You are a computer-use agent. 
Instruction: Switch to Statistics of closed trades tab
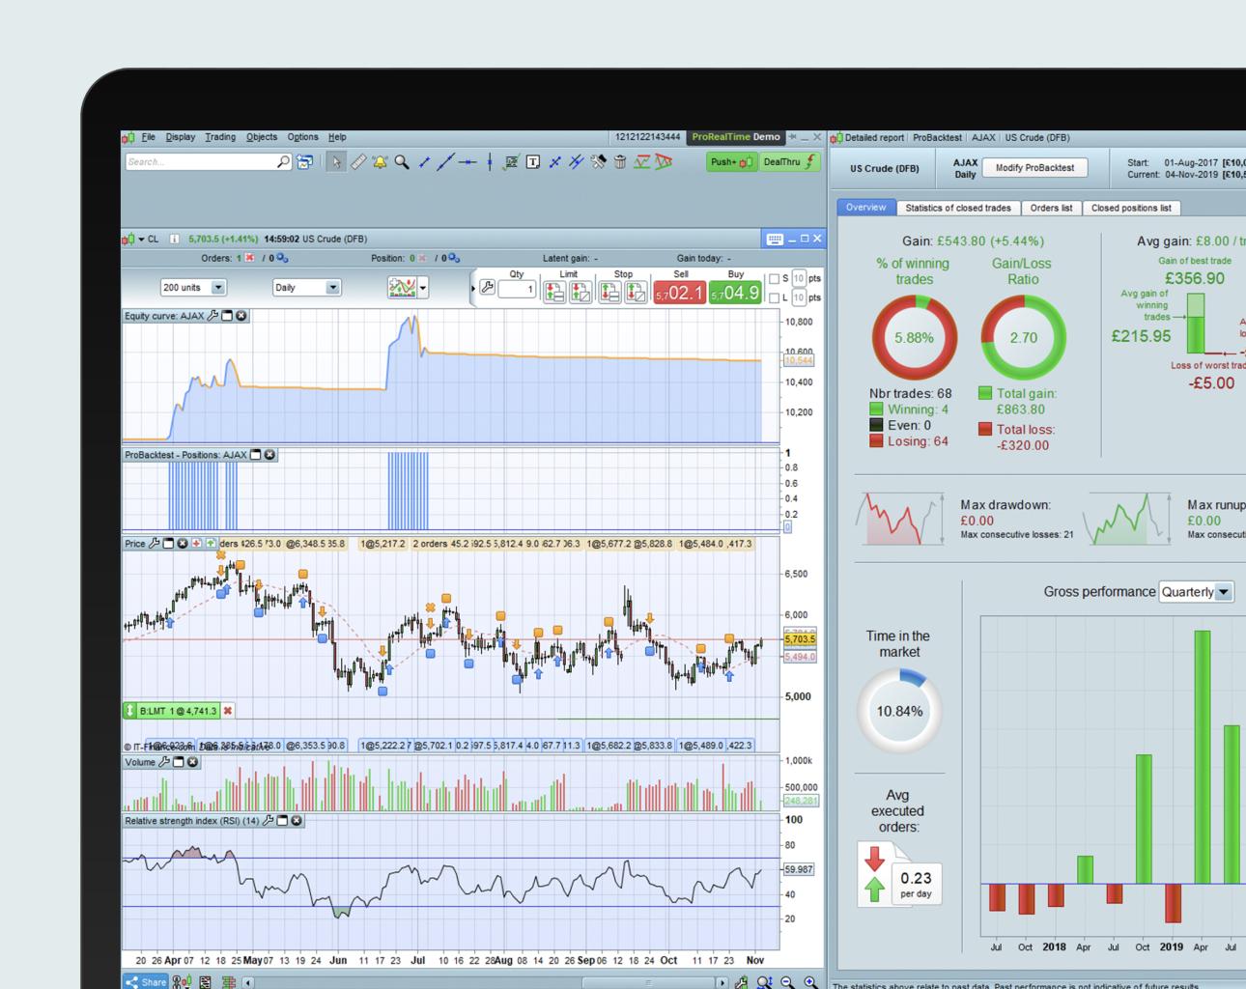point(958,208)
